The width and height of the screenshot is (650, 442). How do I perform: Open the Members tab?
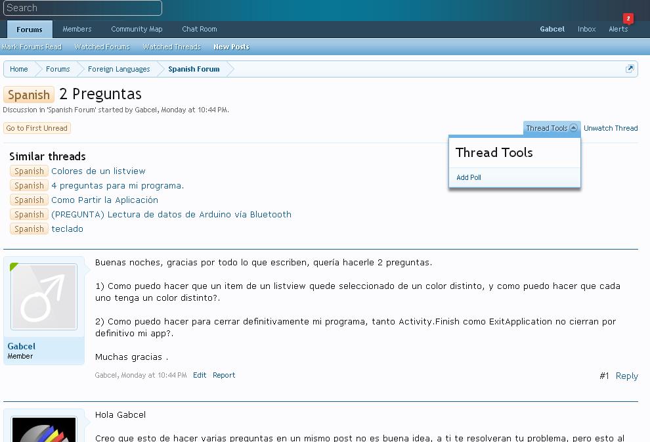pos(77,29)
